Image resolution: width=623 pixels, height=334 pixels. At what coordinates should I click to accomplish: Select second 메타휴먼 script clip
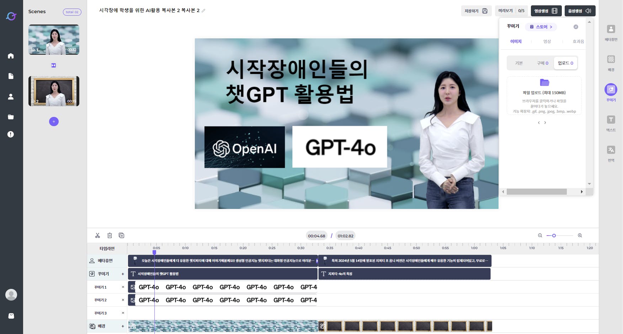tap(405, 261)
